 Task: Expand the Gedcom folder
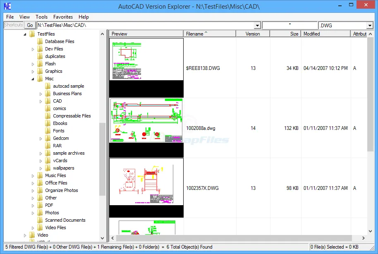[41, 139]
